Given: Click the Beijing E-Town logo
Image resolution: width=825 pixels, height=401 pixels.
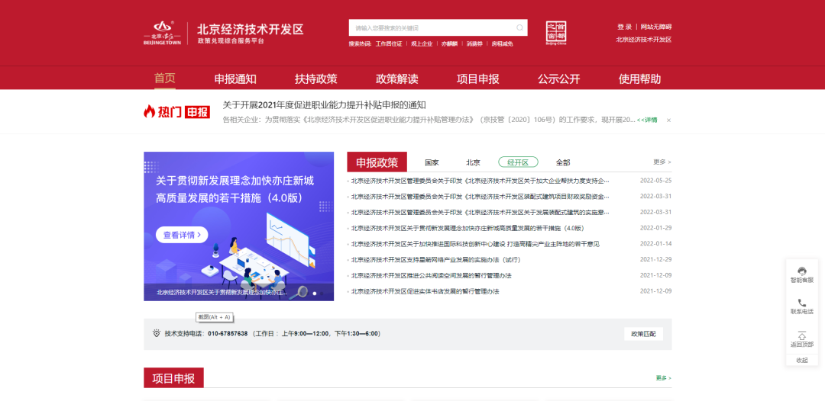Looking at the screenshot, I should tap(162, 33).
